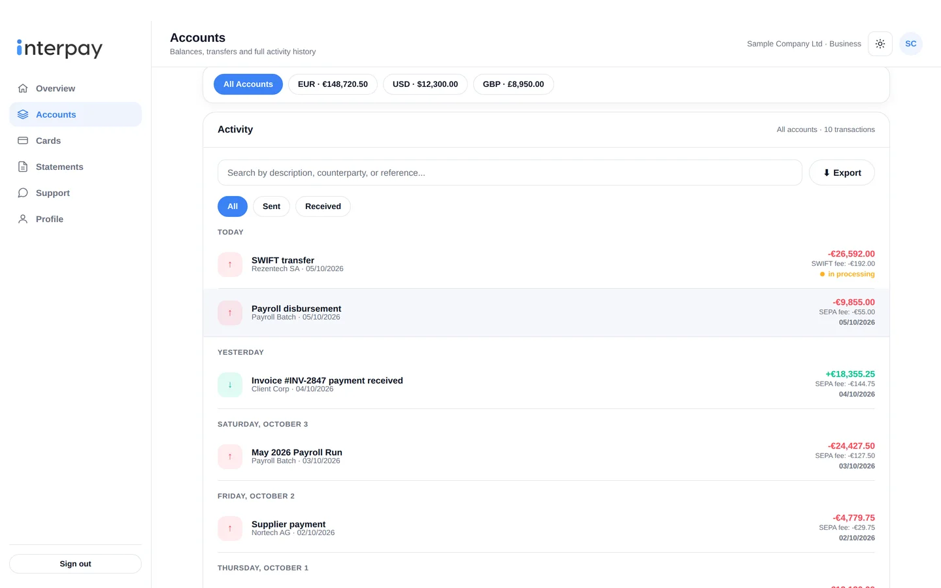Open Profile page
Screen dimensions: 941x588
click(75, 219)
